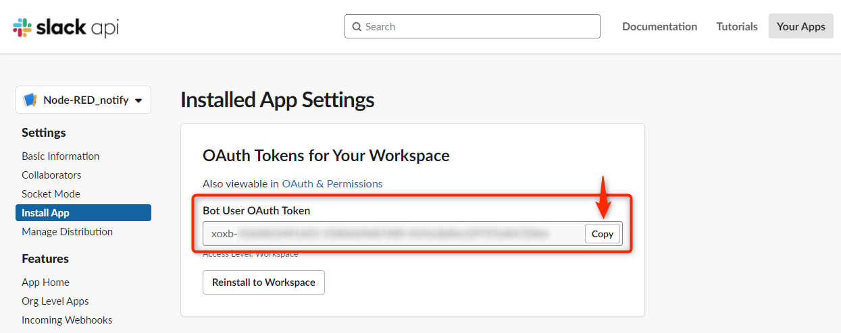Click the Settings section header
The width and height of the screenshot is (841, 333).
44,133
